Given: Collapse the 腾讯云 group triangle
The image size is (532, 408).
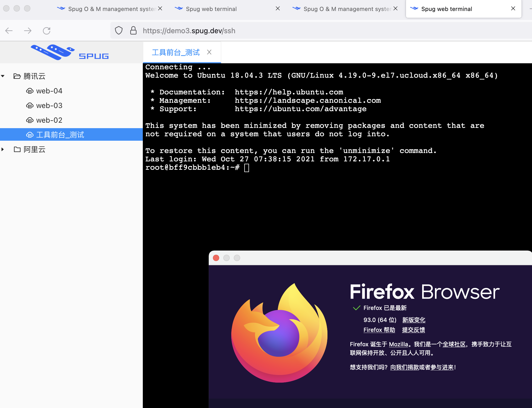Looking at the screenshot, I should point(3,76).
